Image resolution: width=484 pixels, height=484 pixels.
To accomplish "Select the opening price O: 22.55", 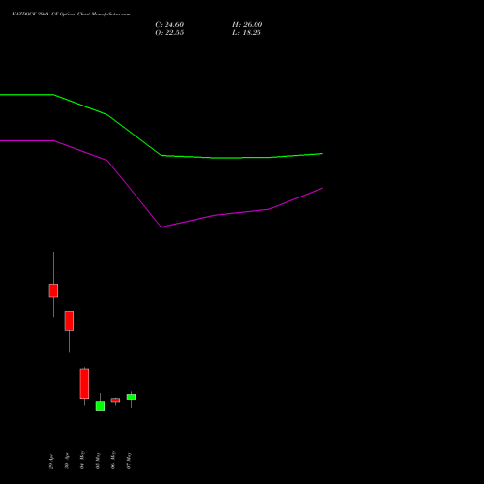I will (x=169, y=33).
